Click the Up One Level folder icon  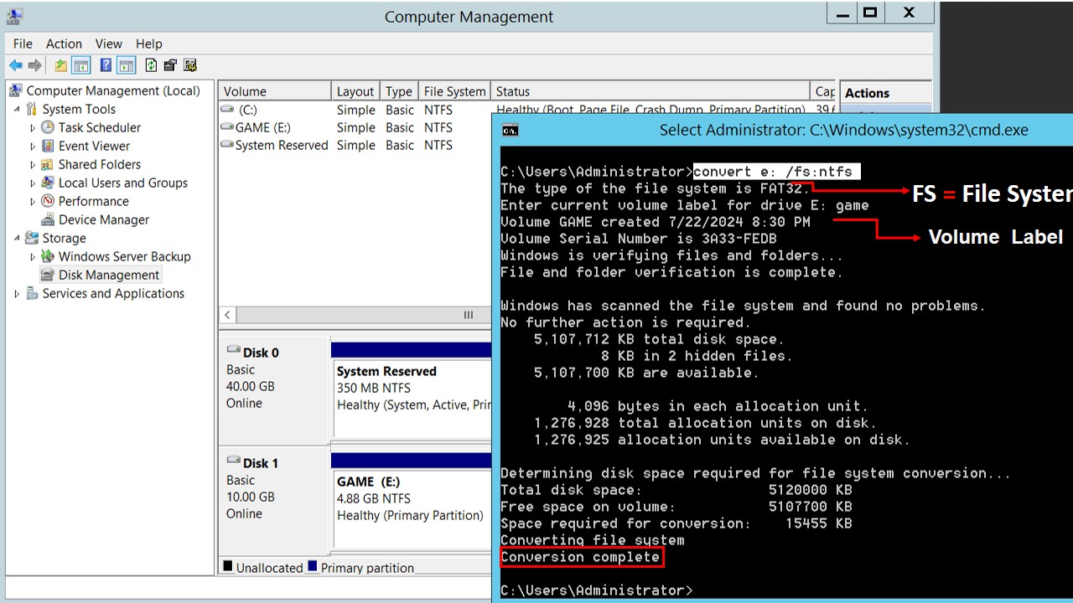point(61,65)
